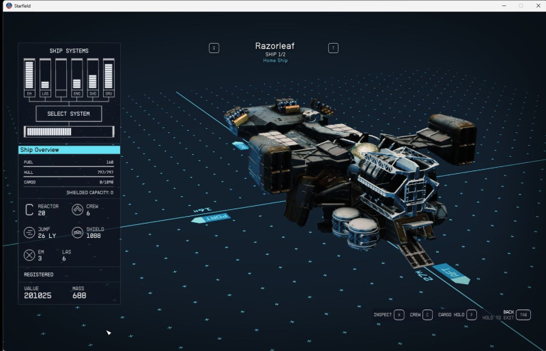Screen dimensions: 546x351
Task: Minimize the Starfield window
Action: point(504,5)
